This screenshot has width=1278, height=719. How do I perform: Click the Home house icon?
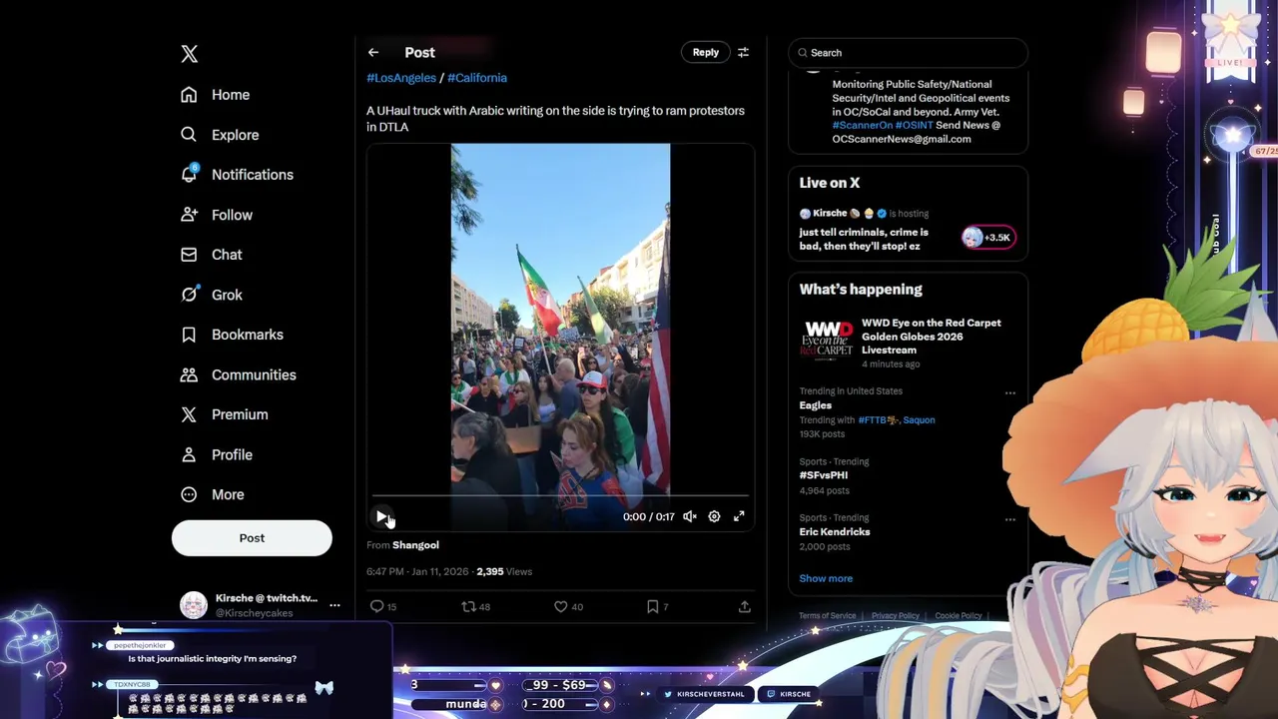189,95
